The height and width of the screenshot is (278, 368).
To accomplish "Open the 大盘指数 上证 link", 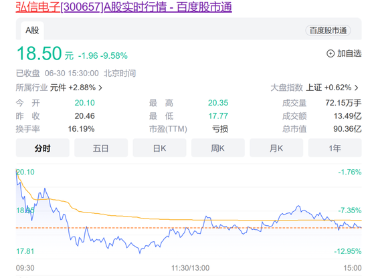I will tap(314, 88).
